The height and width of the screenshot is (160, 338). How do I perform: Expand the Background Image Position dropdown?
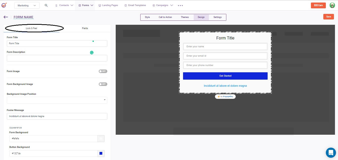pos(105,100)
